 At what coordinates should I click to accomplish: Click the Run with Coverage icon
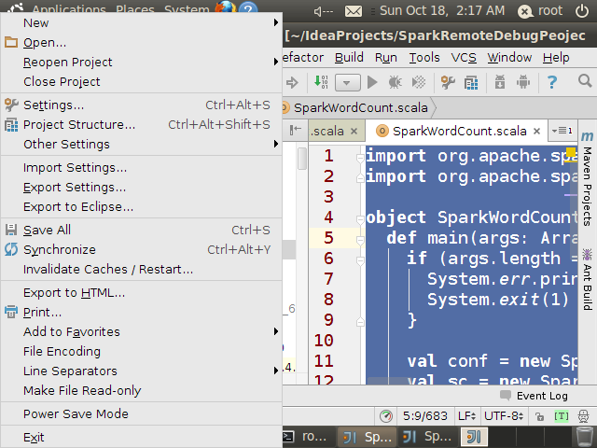(419, 82)
